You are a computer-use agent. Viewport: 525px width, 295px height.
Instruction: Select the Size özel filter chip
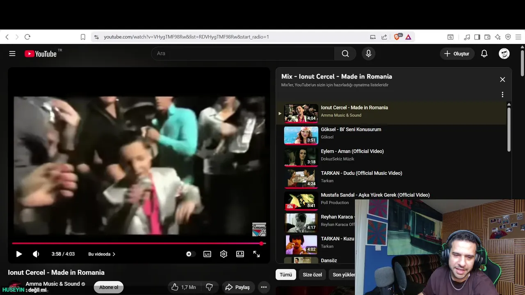pyautogui.click(x=312, y=275)
